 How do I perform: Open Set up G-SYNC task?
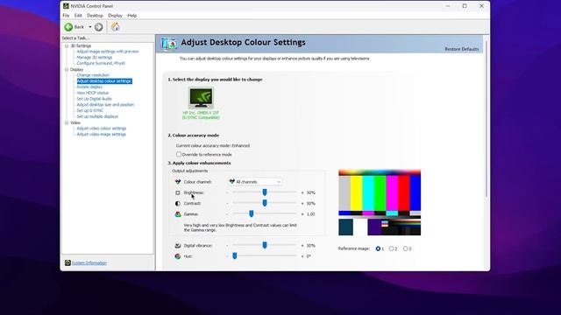coord(89,111)
